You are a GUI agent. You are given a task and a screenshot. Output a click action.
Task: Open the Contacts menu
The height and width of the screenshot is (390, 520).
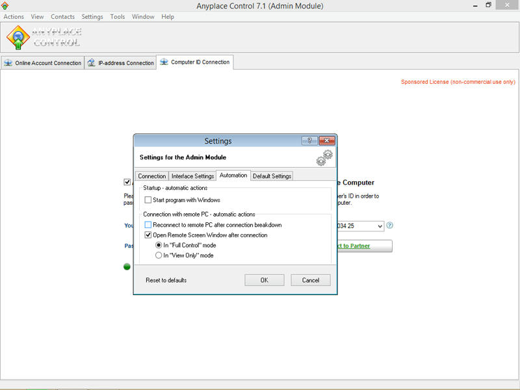pos(62,17)
